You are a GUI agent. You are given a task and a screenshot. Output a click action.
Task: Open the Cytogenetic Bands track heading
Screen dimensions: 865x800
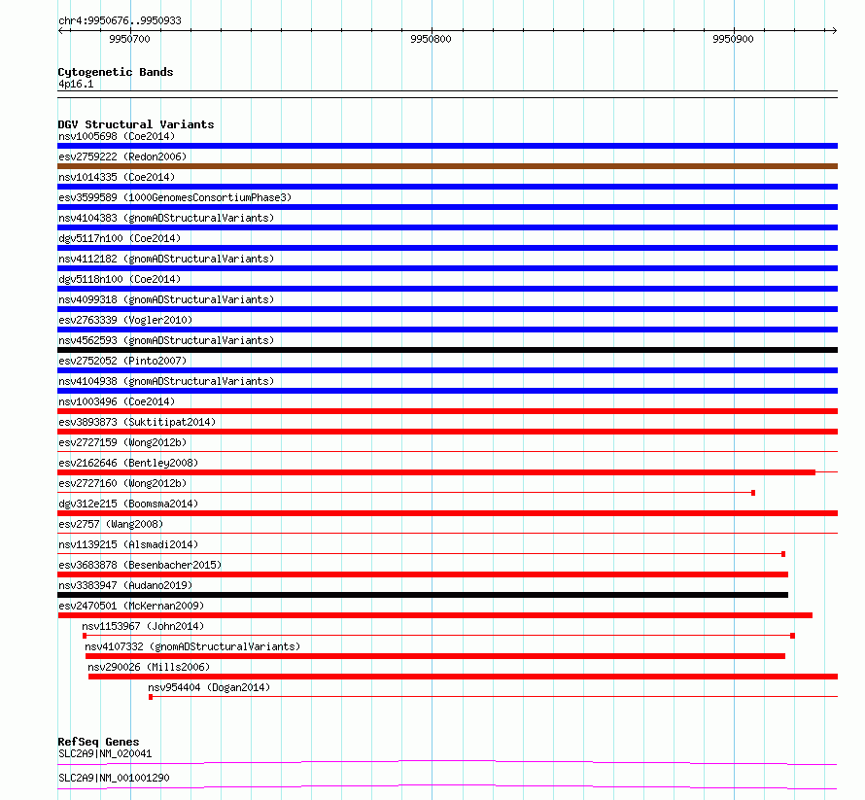(x=116, y=72)
